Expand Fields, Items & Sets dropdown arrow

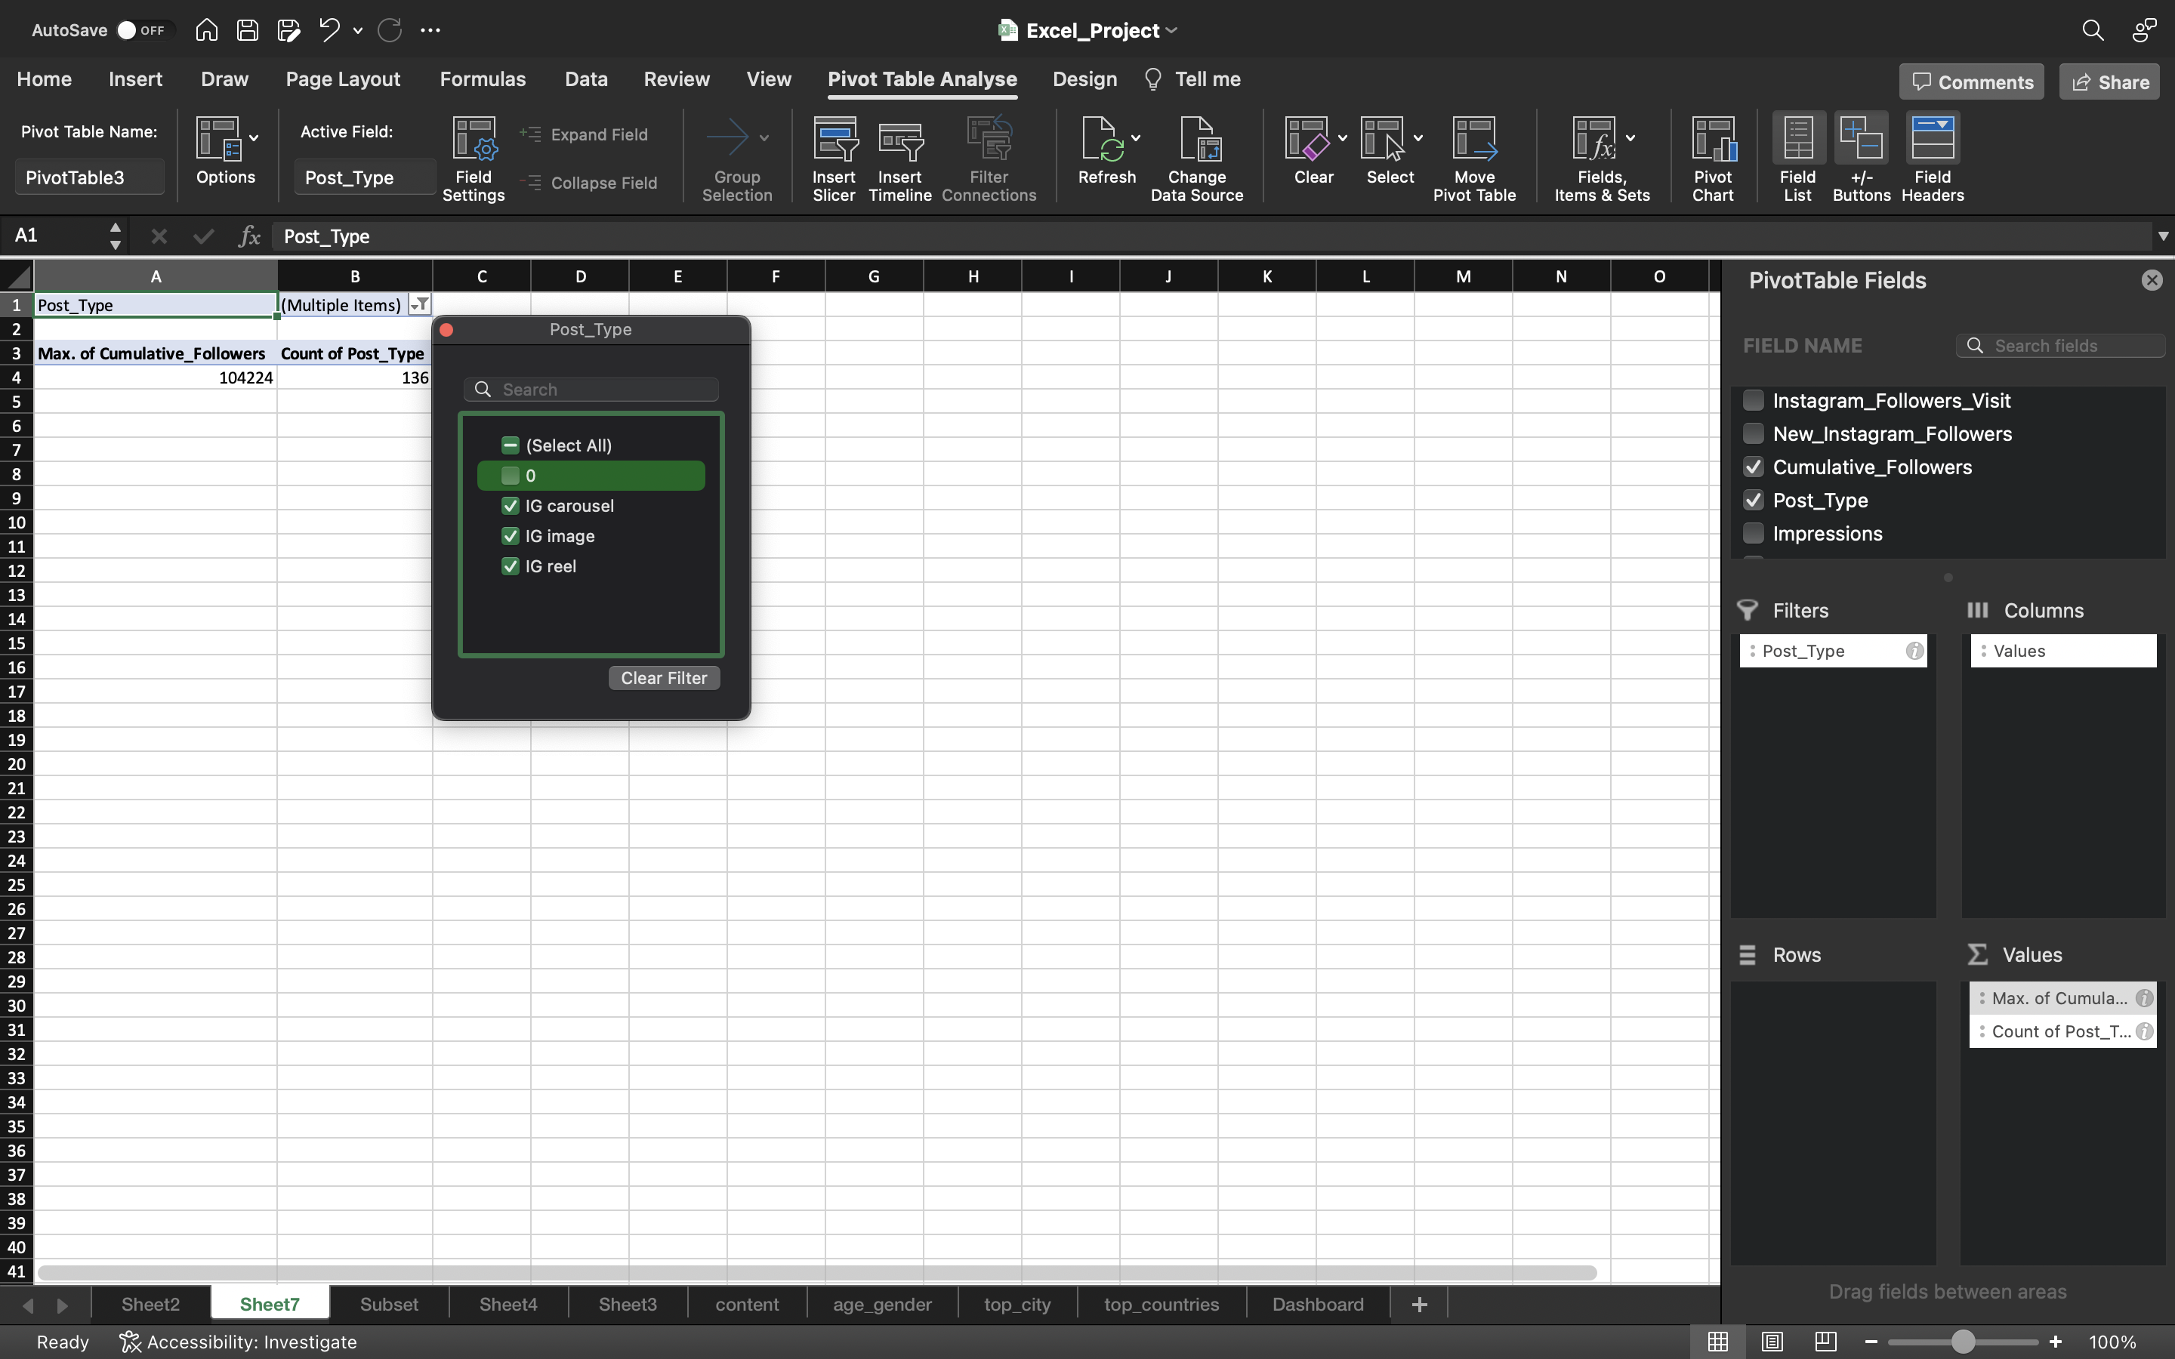click(1630, 137)
